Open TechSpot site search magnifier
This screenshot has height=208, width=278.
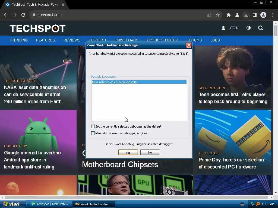pos(261,28)
